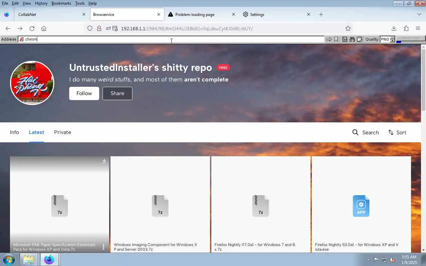Open the Windows Start button
The width and height of the screenshot is (426, 266).
pyautogui.click(x=9, y=259)
